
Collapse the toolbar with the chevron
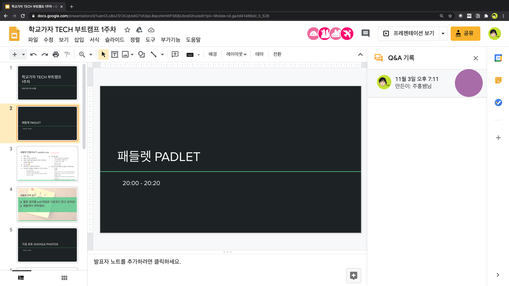pos(360,55)
